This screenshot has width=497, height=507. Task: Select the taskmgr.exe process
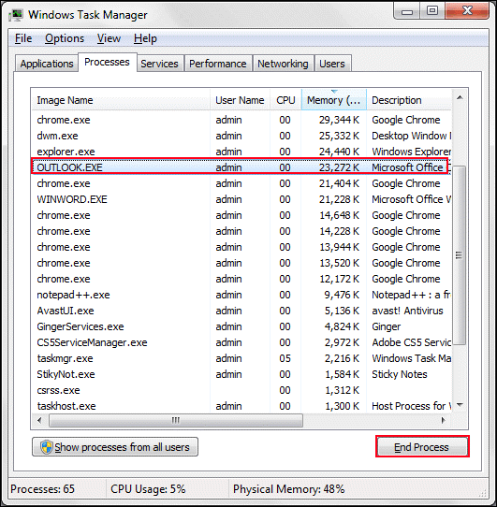click(x=241, y=358)
